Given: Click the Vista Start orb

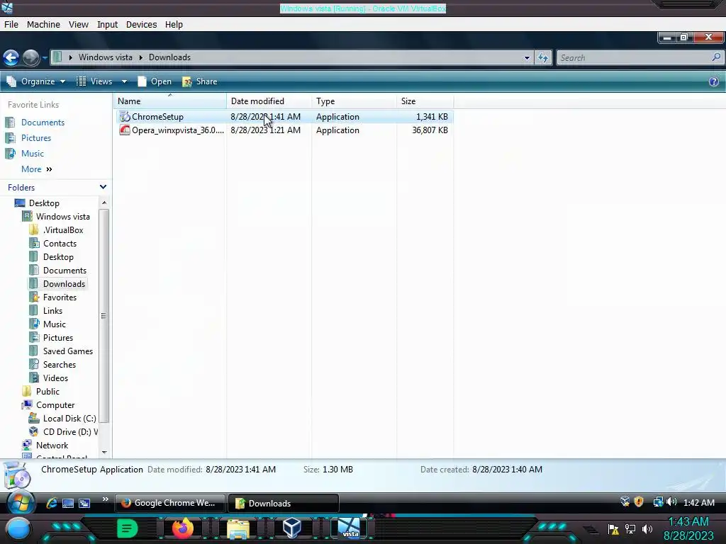Looking at the screenshot, I should tap(20, 503).
